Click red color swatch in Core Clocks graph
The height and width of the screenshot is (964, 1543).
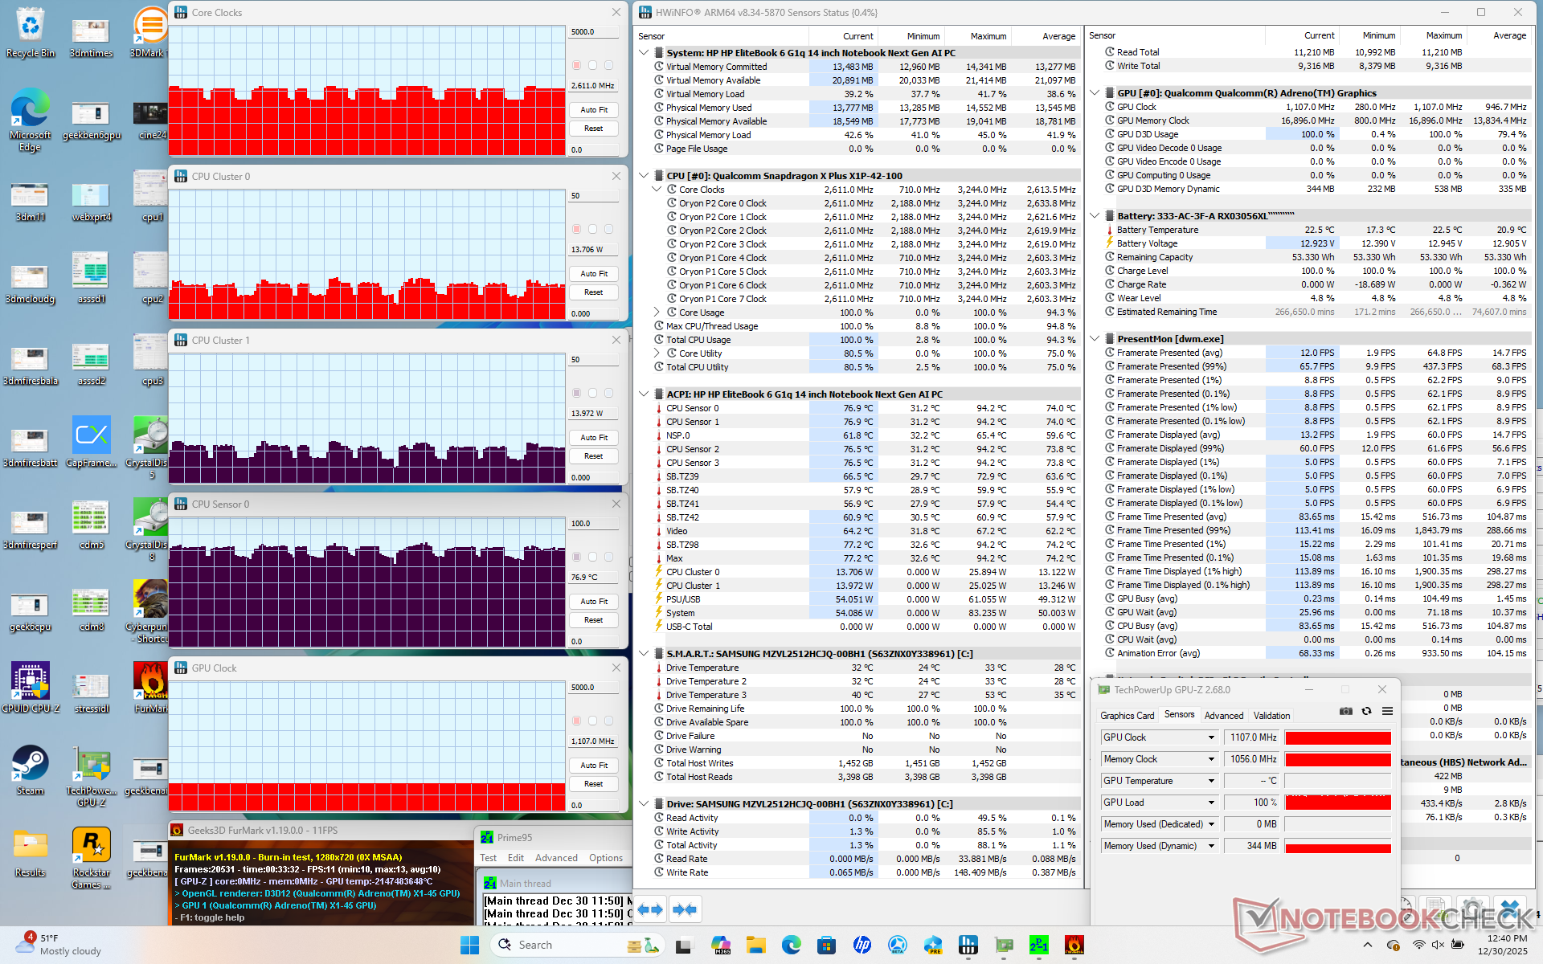[576, 65]
